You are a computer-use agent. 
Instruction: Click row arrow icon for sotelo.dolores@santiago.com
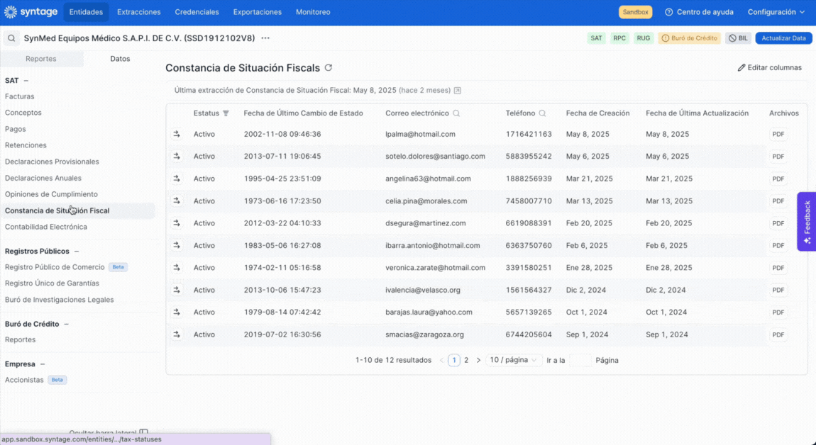(x=177, y=156)
